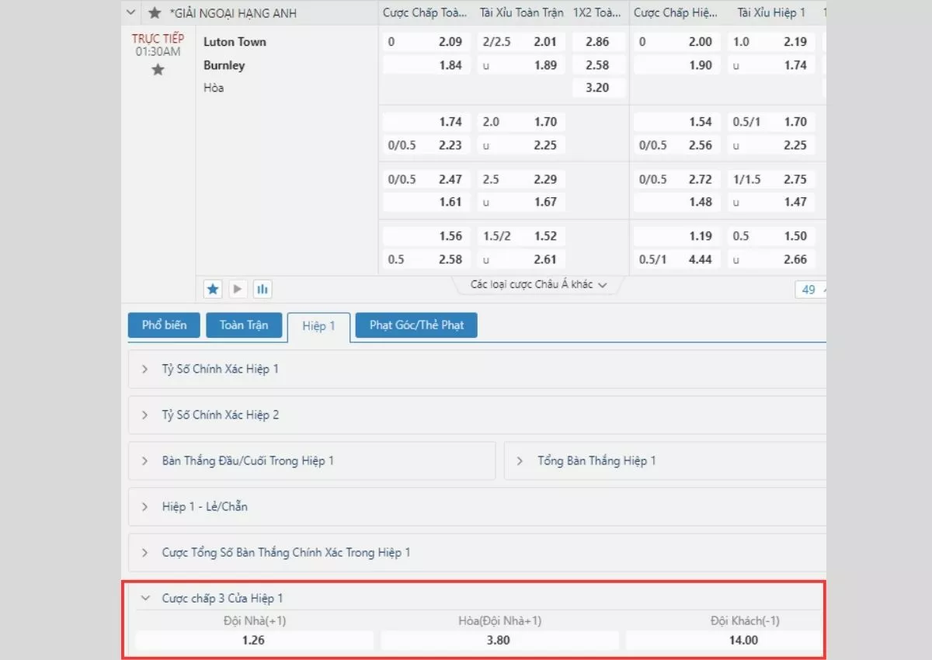Pick first-half 0.5/1 odds 4.44
The height and width of the screenshot is (660, 932).
coord(676,259)
